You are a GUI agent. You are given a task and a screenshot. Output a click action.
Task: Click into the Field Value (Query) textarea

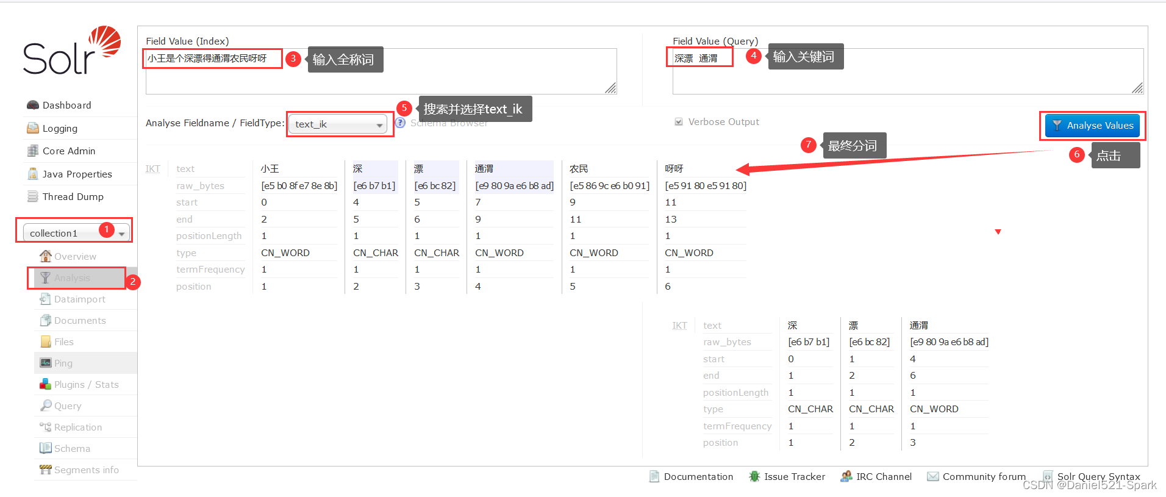click(x=908, y=71)
